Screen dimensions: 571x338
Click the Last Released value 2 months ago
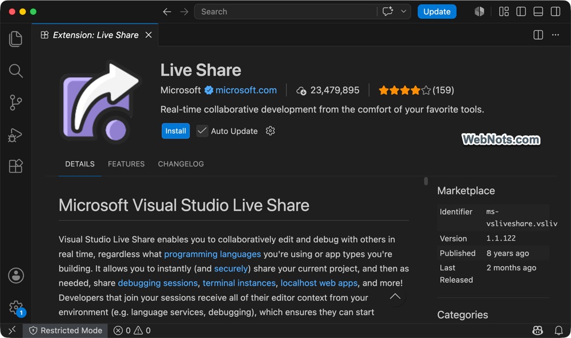point(511,268)
